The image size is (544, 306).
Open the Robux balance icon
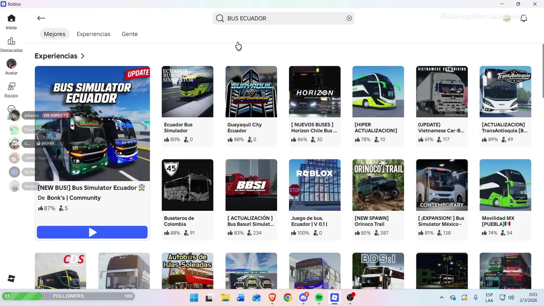point(507,18)
